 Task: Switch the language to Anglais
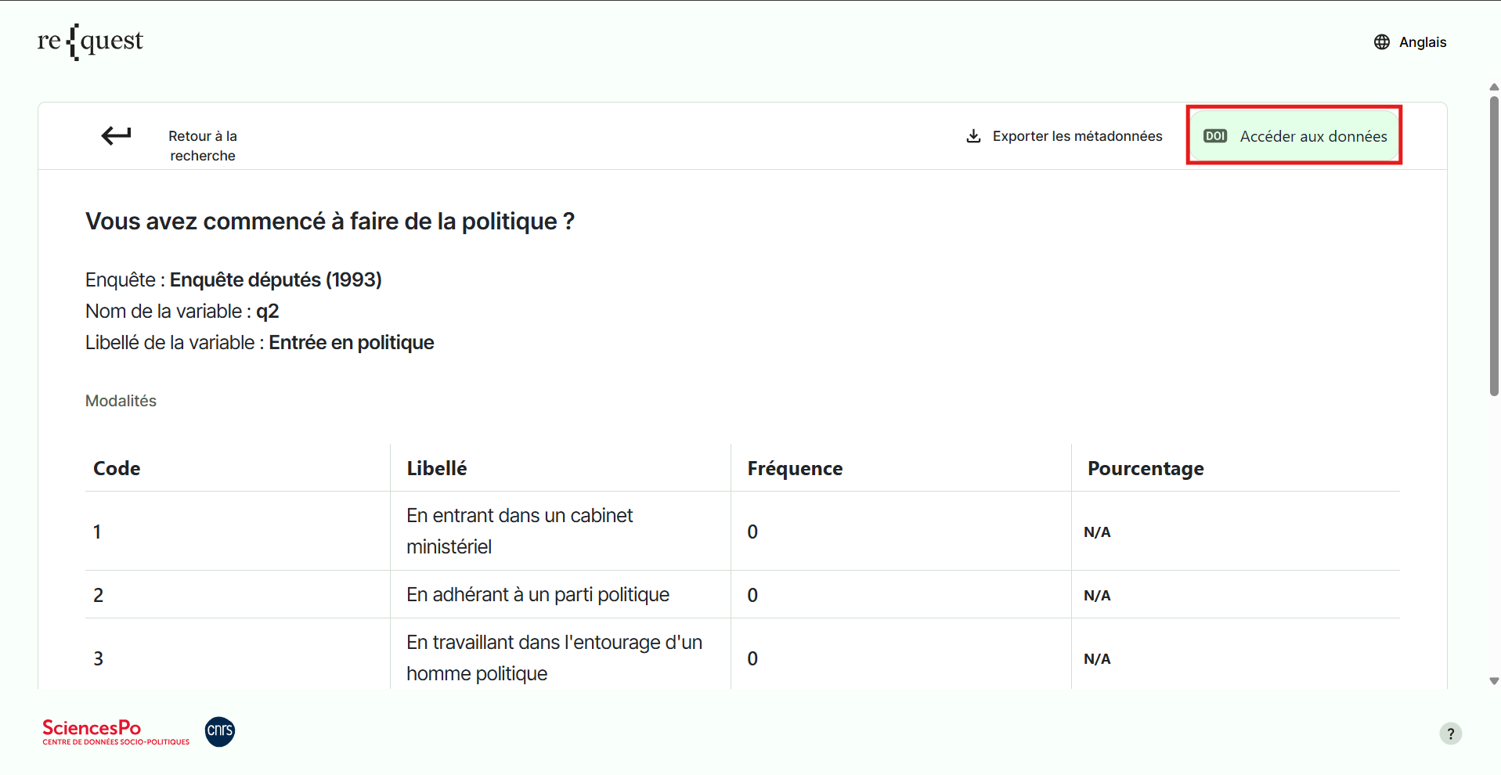coord(1422,42)
